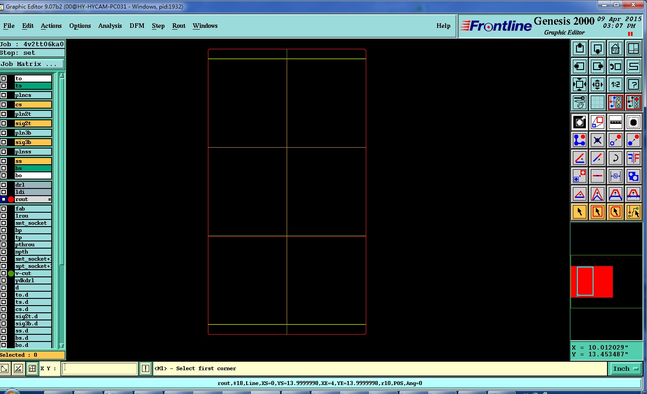
Task: Click the previous zoom (undo view) icon
Action: [616, 66]
